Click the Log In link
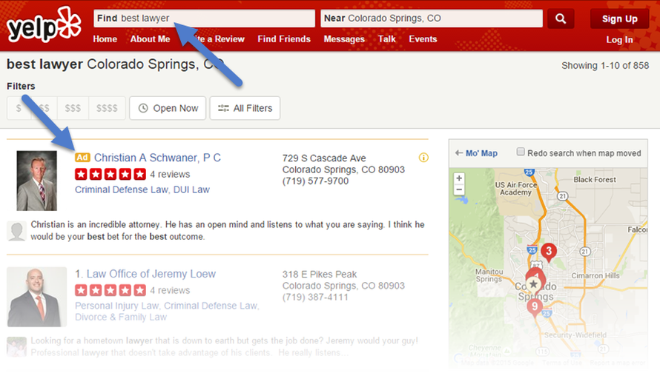The width and height of the screenshot is (660, 373). point(619,39)
